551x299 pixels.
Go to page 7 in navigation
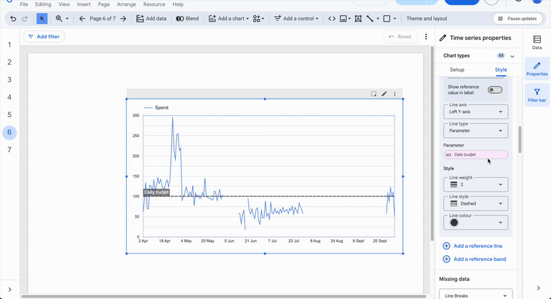[x=10, y=149]
